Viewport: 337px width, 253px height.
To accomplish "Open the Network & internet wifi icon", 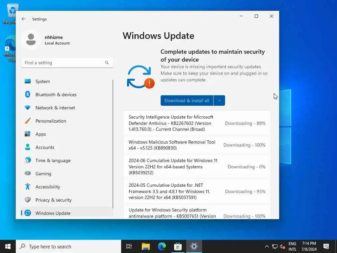I will tap(28, 108).
